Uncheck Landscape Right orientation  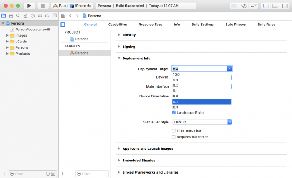174,113
